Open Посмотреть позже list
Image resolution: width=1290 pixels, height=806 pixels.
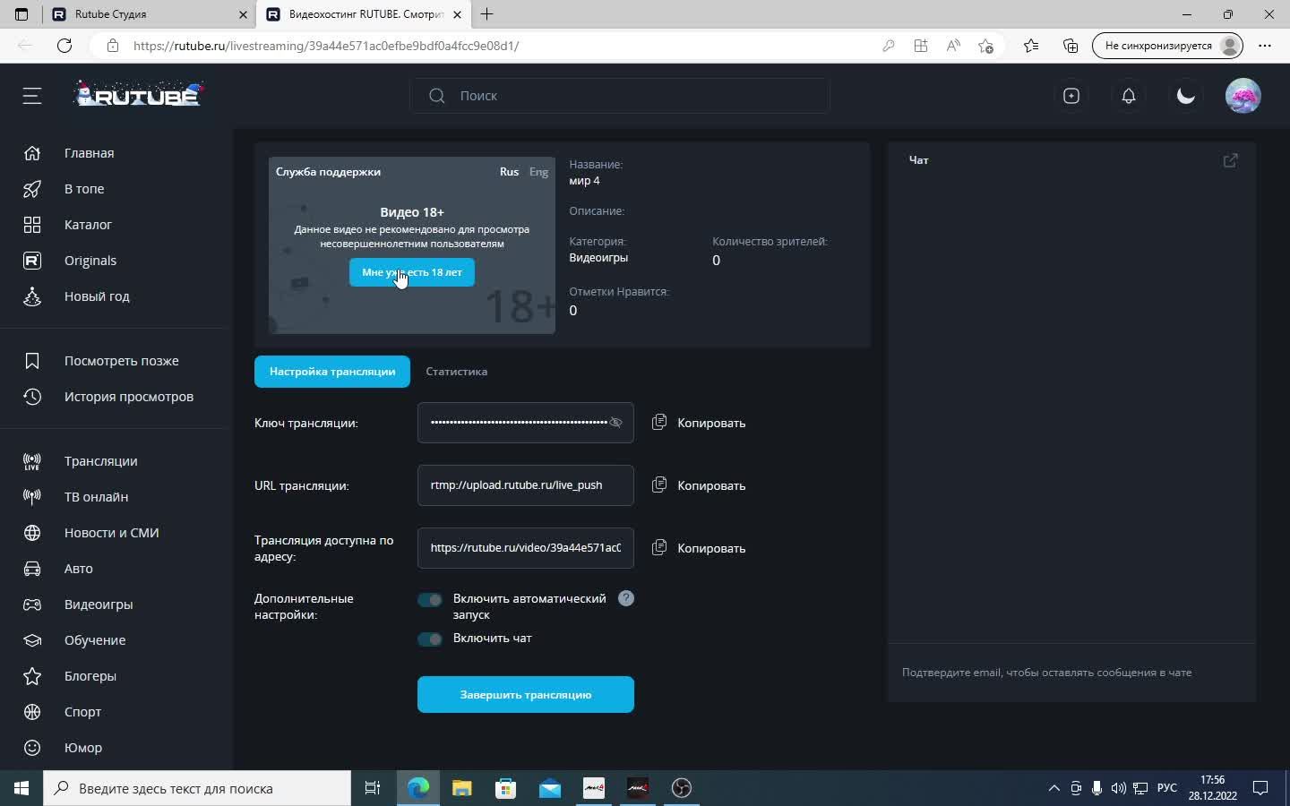[x=121, y=361]
